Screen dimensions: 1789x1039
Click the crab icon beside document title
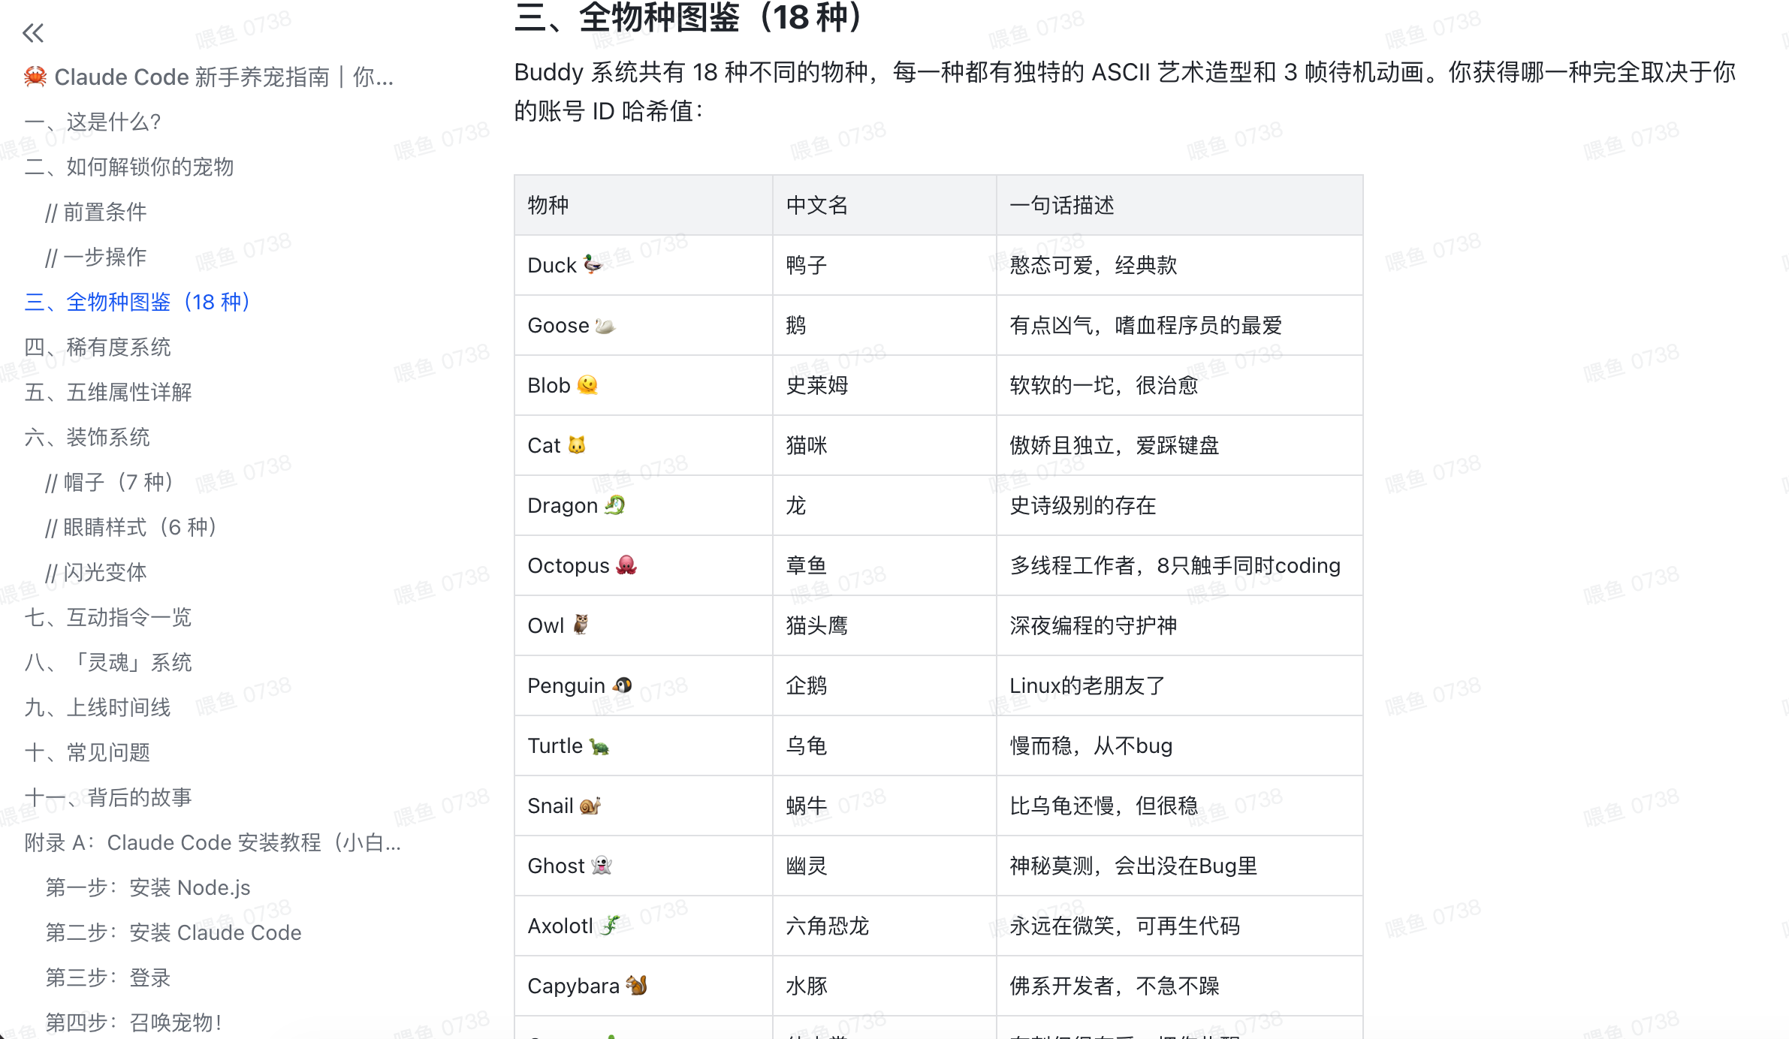35,77
